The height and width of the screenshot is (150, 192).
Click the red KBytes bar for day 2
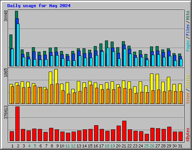coord(17,124)
